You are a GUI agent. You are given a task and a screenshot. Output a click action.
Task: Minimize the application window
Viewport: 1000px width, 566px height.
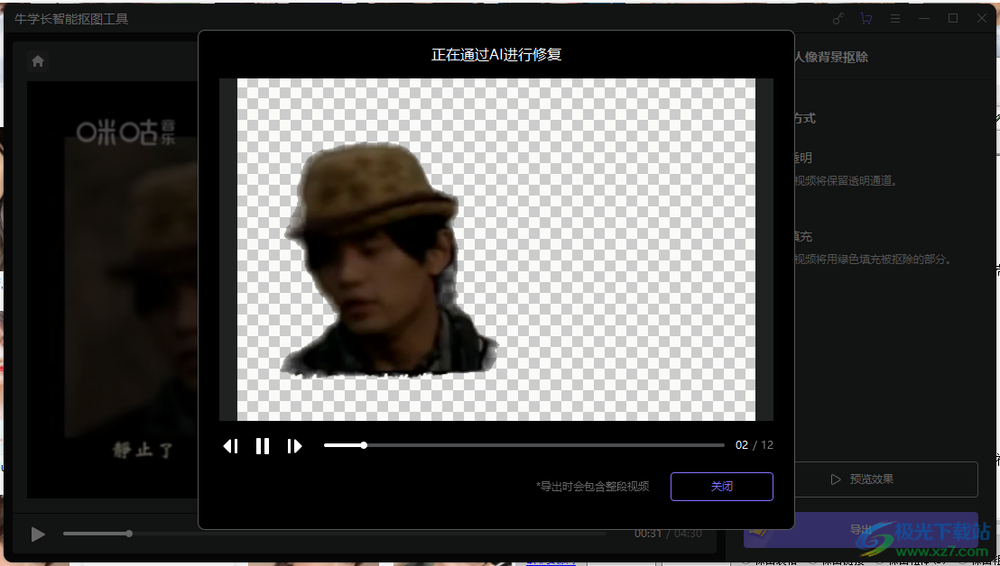[x=923, y=19]
